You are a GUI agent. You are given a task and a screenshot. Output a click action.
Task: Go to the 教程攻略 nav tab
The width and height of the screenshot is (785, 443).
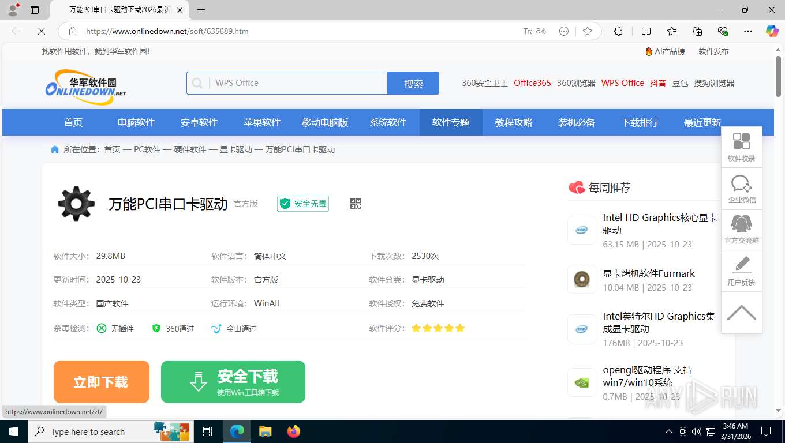pyautogui.click(x=514, y=122)
